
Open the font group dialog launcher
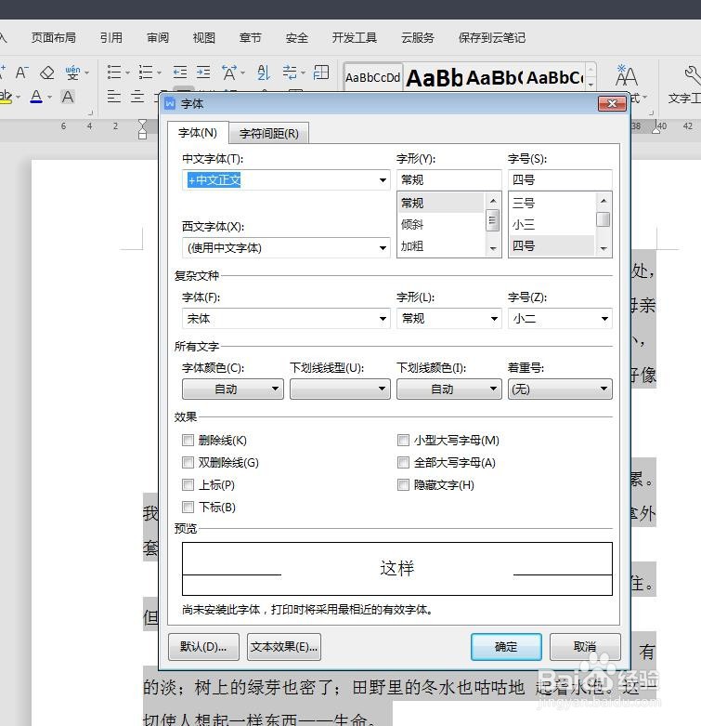(91, 112)
